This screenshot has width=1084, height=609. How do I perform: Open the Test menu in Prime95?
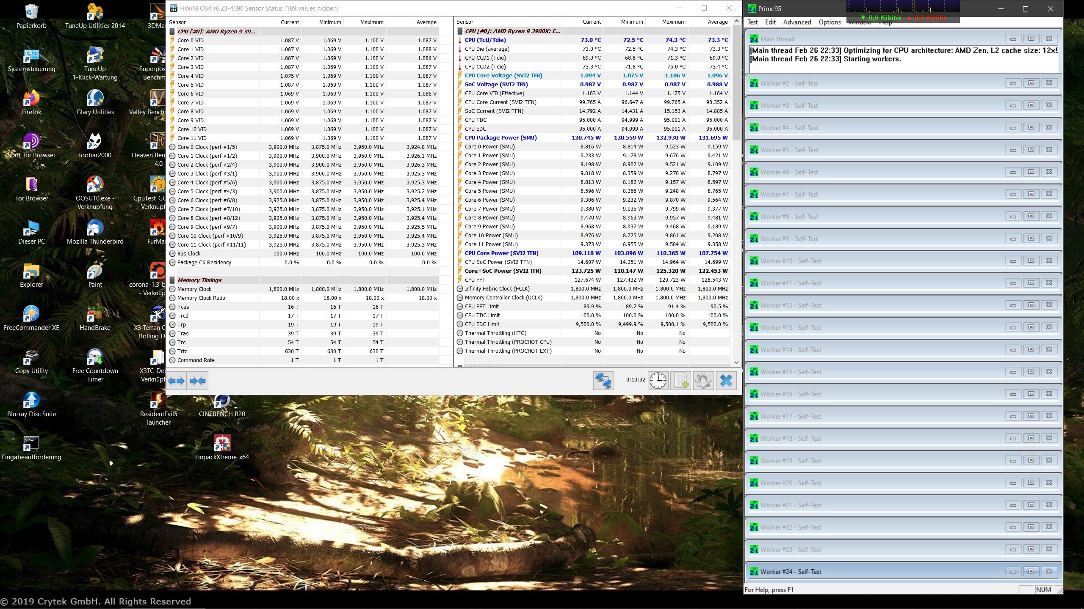(x=752, y=22)
